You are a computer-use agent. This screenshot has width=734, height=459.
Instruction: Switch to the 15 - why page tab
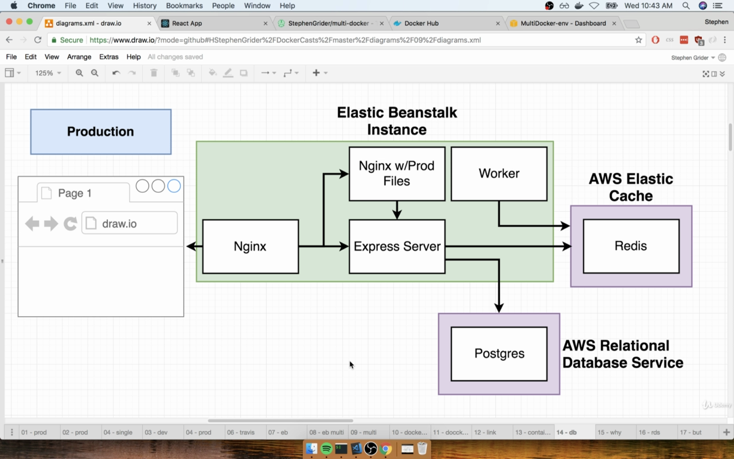(x=610, y=432)
